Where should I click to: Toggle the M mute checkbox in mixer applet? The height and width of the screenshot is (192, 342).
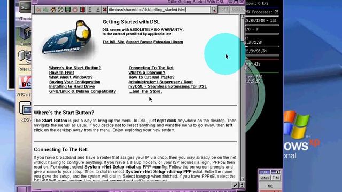tap(276, 178)
